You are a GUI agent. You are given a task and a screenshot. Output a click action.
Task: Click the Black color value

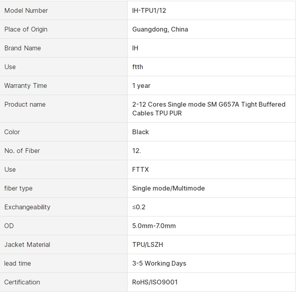[140, 132]
